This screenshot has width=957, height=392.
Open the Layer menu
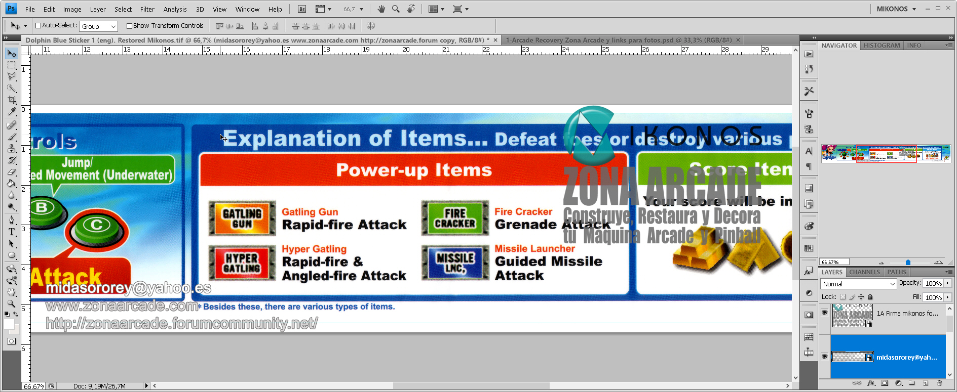pyautogui.click(x=98, y=9)
